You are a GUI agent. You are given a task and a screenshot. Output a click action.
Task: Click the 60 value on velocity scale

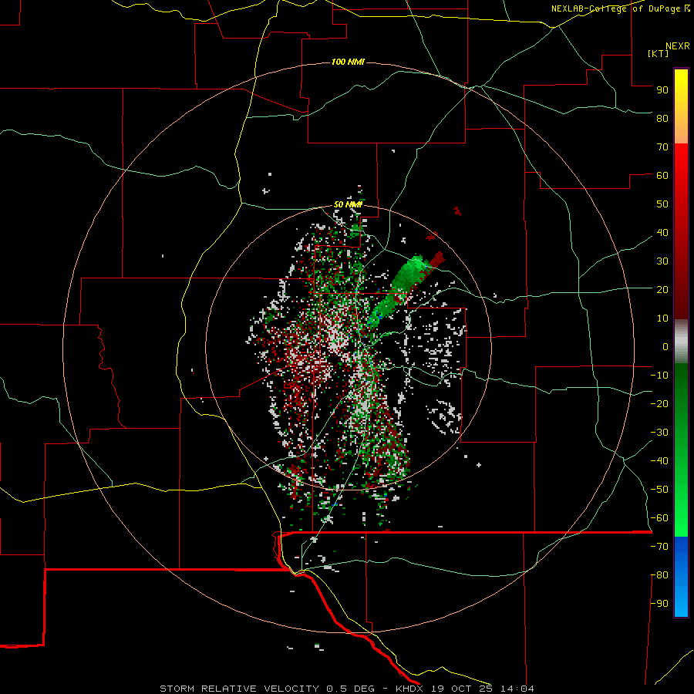pos(662,175)
